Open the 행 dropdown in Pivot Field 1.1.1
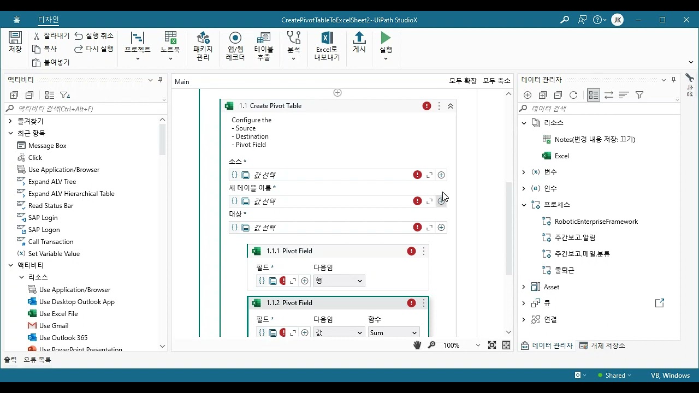This screenshot has width=699, height=393. pos(339,281)
